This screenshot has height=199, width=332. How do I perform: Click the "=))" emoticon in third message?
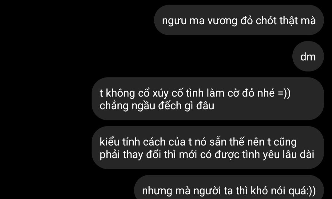284,93
